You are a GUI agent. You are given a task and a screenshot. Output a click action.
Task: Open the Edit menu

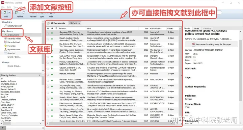(9, 7)
